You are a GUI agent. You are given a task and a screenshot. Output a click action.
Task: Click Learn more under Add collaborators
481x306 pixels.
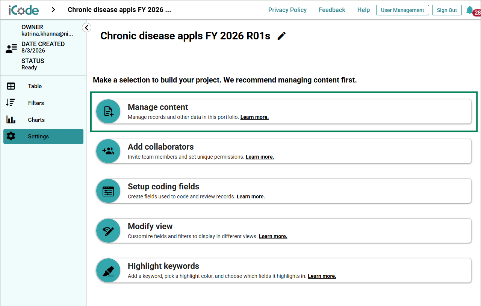260,157
